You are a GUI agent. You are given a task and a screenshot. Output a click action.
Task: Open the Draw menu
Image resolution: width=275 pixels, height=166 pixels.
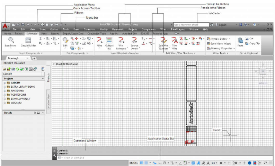(76, 29)
